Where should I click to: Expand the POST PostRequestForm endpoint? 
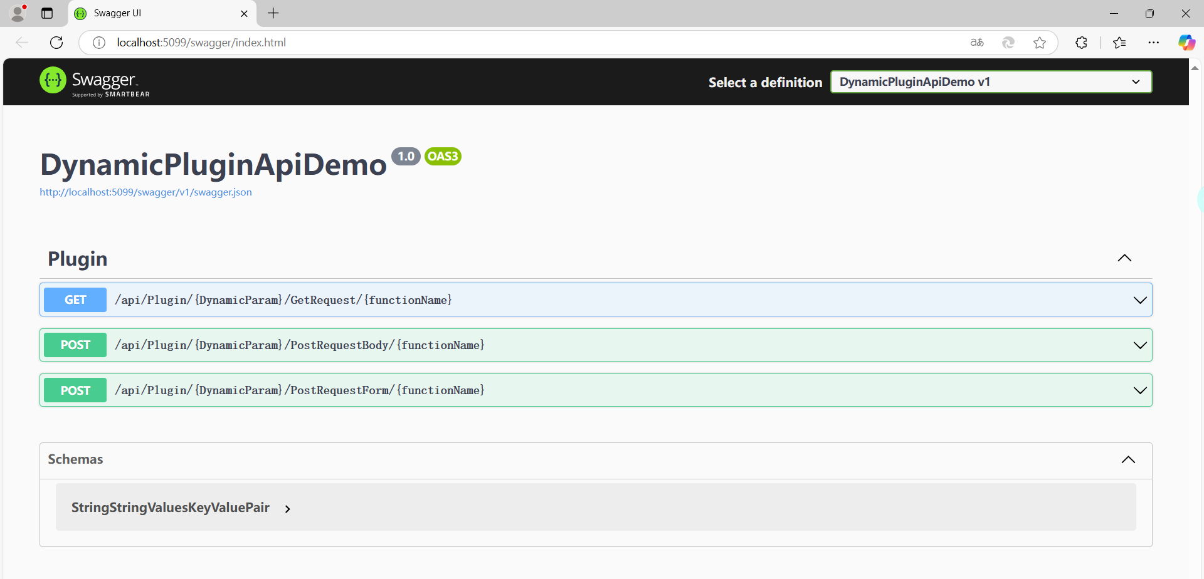click(1139, 390)
